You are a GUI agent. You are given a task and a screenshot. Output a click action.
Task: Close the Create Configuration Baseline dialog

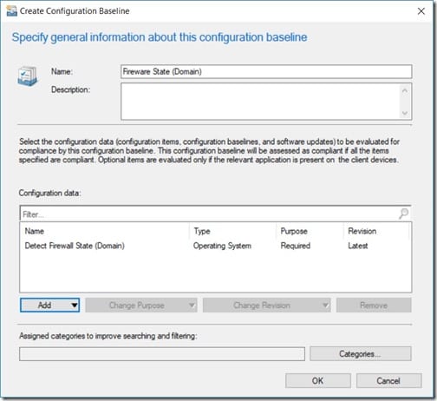tap(421, 11)
